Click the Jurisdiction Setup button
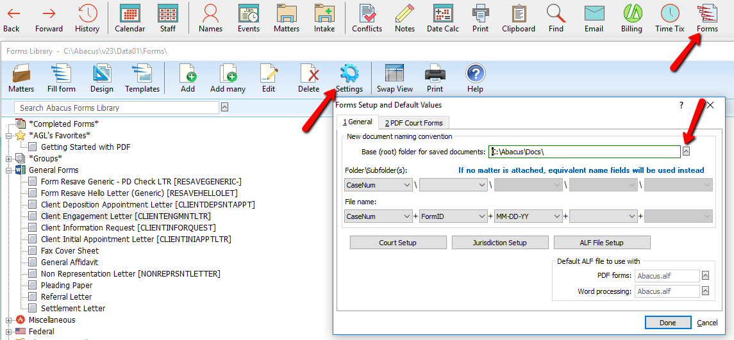This screenshot has height=340, width=734. tap(500, 243)
